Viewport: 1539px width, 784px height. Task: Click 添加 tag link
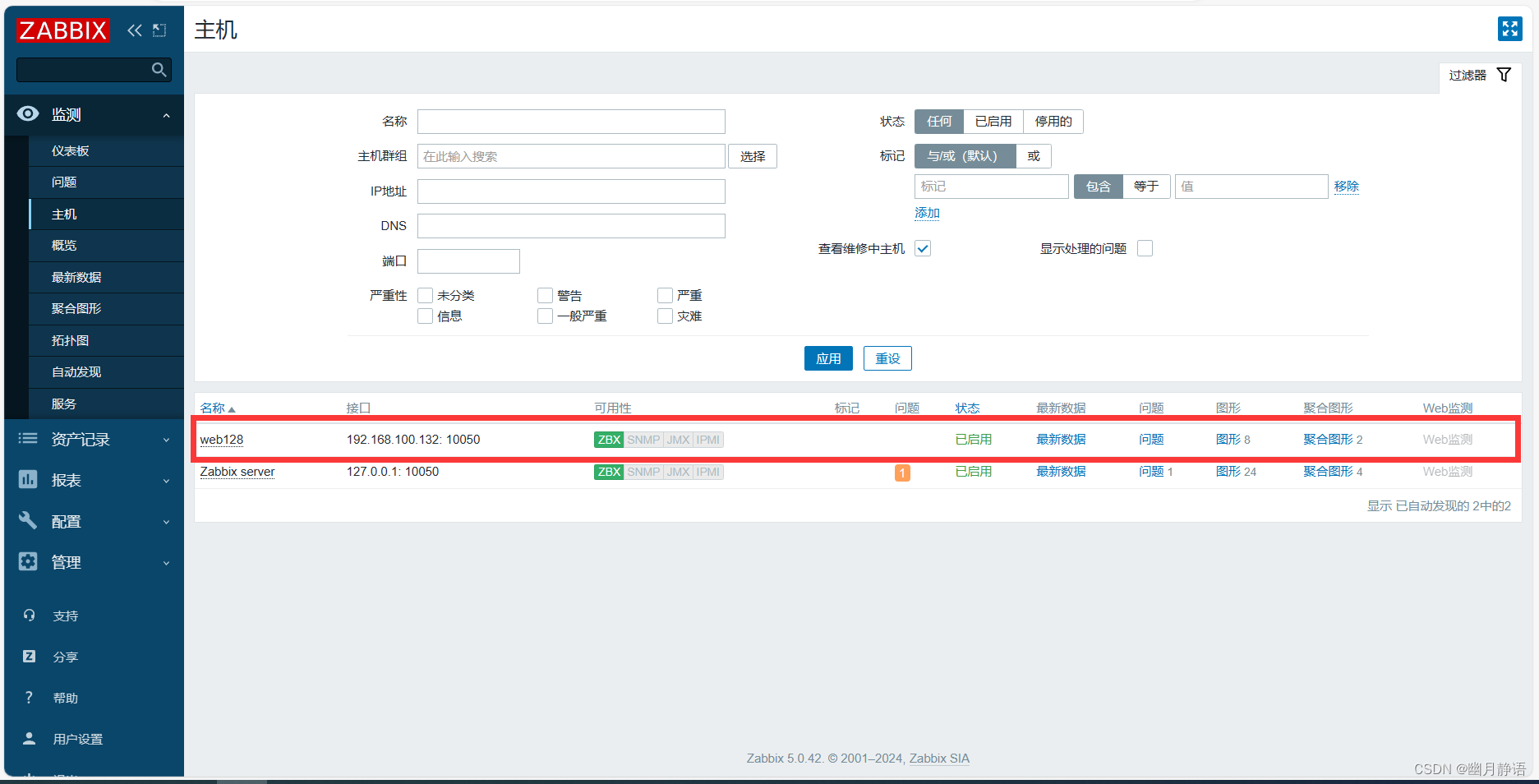point(927,213)
